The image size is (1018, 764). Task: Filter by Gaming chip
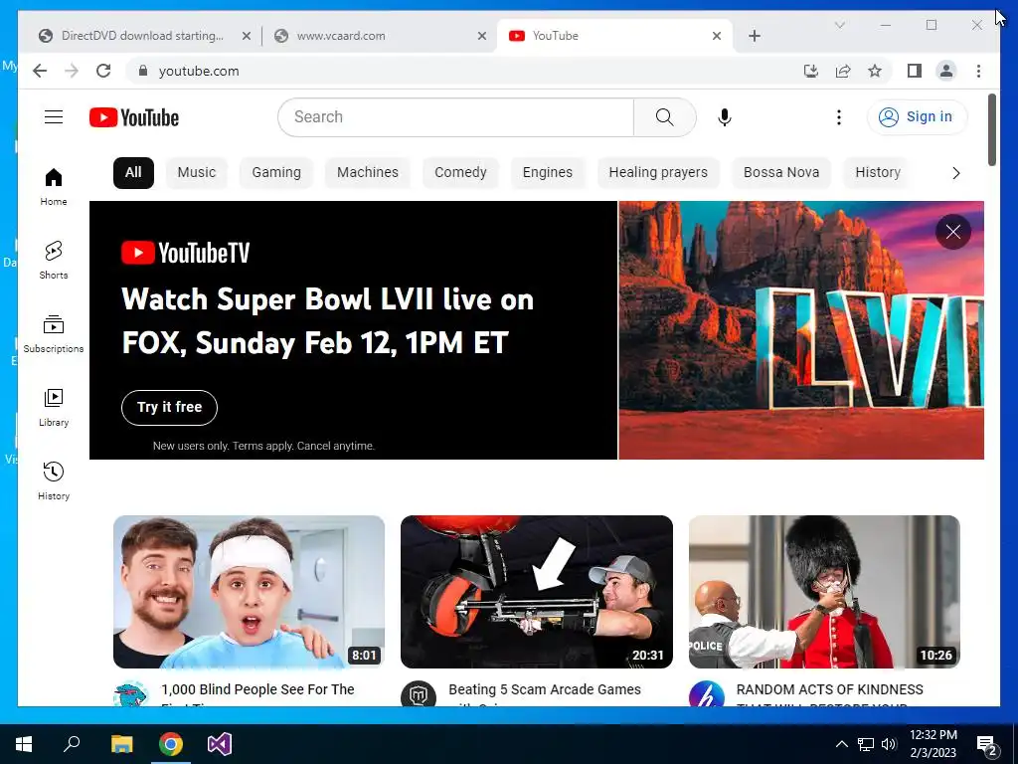pos(276,172)
